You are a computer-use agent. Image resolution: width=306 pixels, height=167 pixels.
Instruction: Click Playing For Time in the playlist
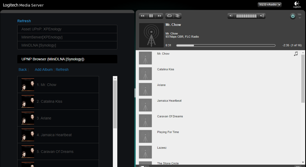pyautogui.click(x=168, y=132)
